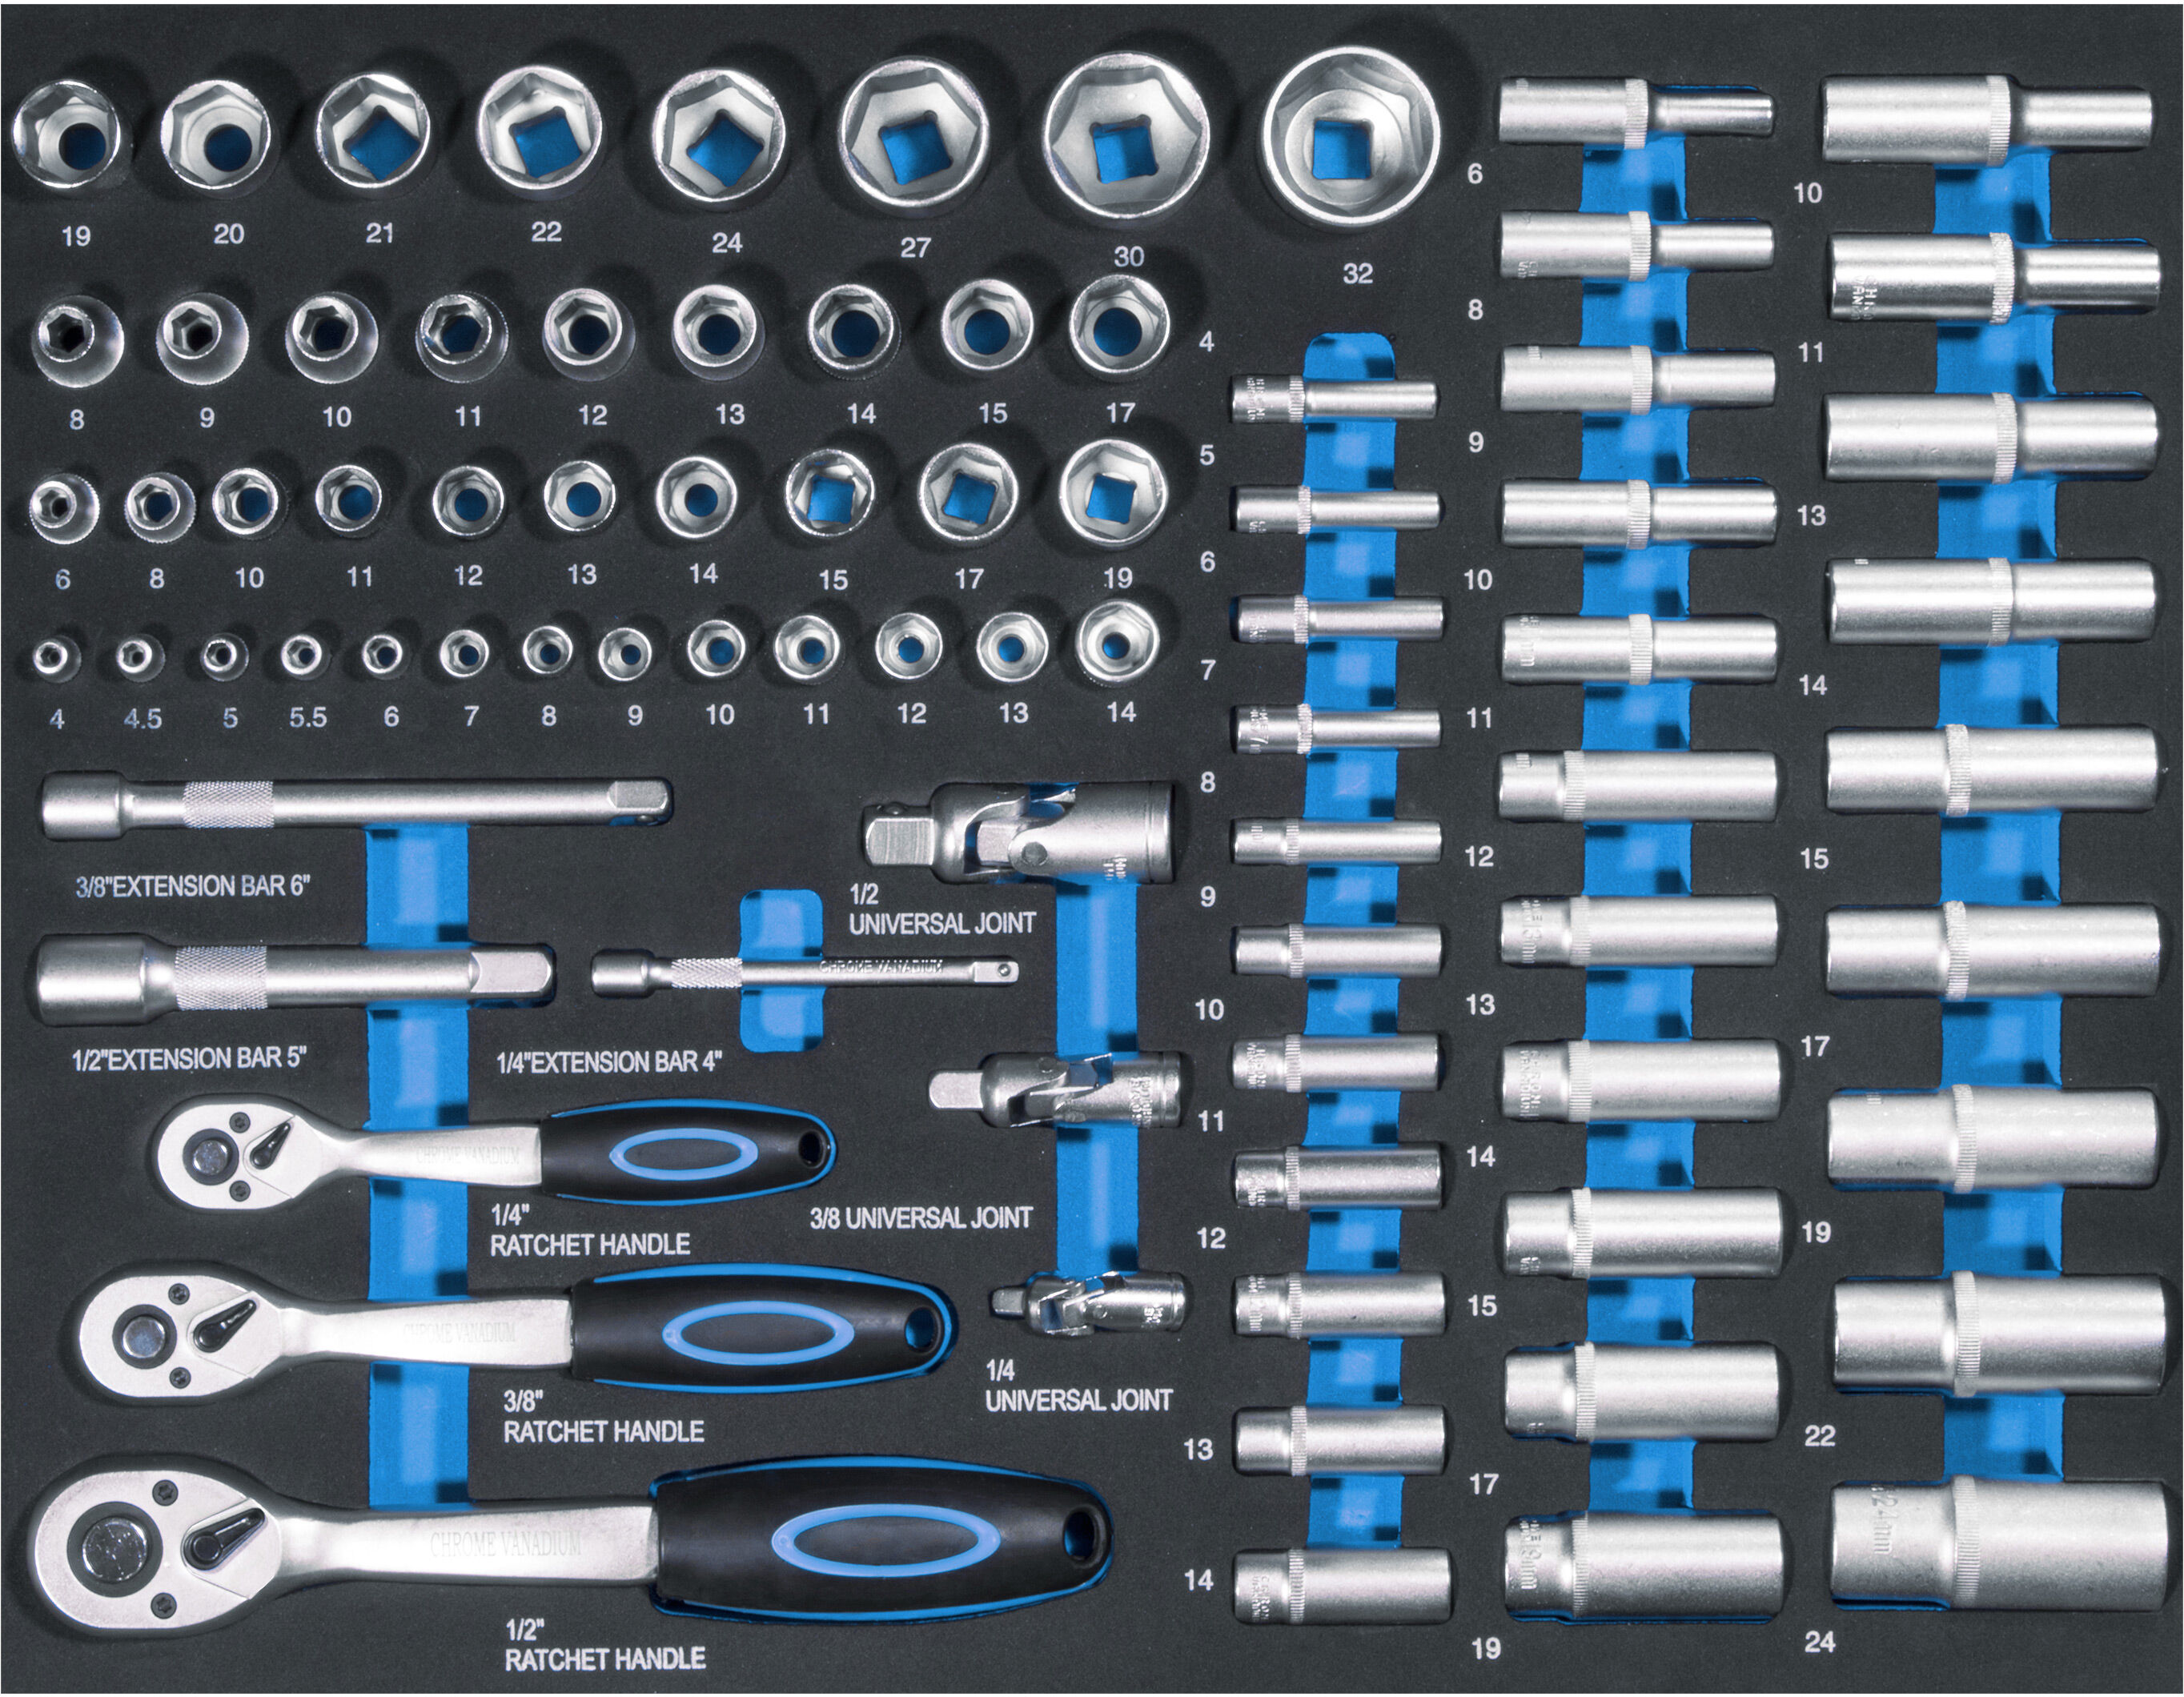The height and width of the screenshot is (1697, 2184).
Task: Click the "3/8"EXTENSION BAR 6"" label
Action: click(x=193, y=886)
